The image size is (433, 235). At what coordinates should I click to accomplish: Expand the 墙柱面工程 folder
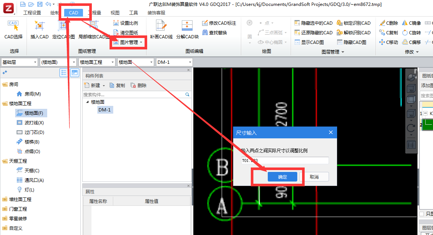[x=5, y=199]
